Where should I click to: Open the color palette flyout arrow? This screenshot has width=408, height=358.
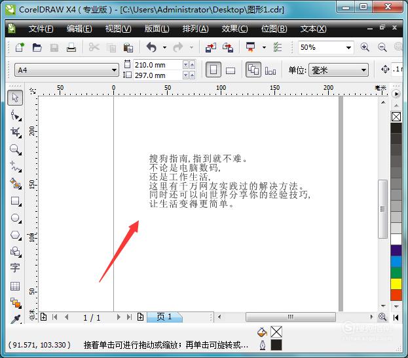pos(396,94)
